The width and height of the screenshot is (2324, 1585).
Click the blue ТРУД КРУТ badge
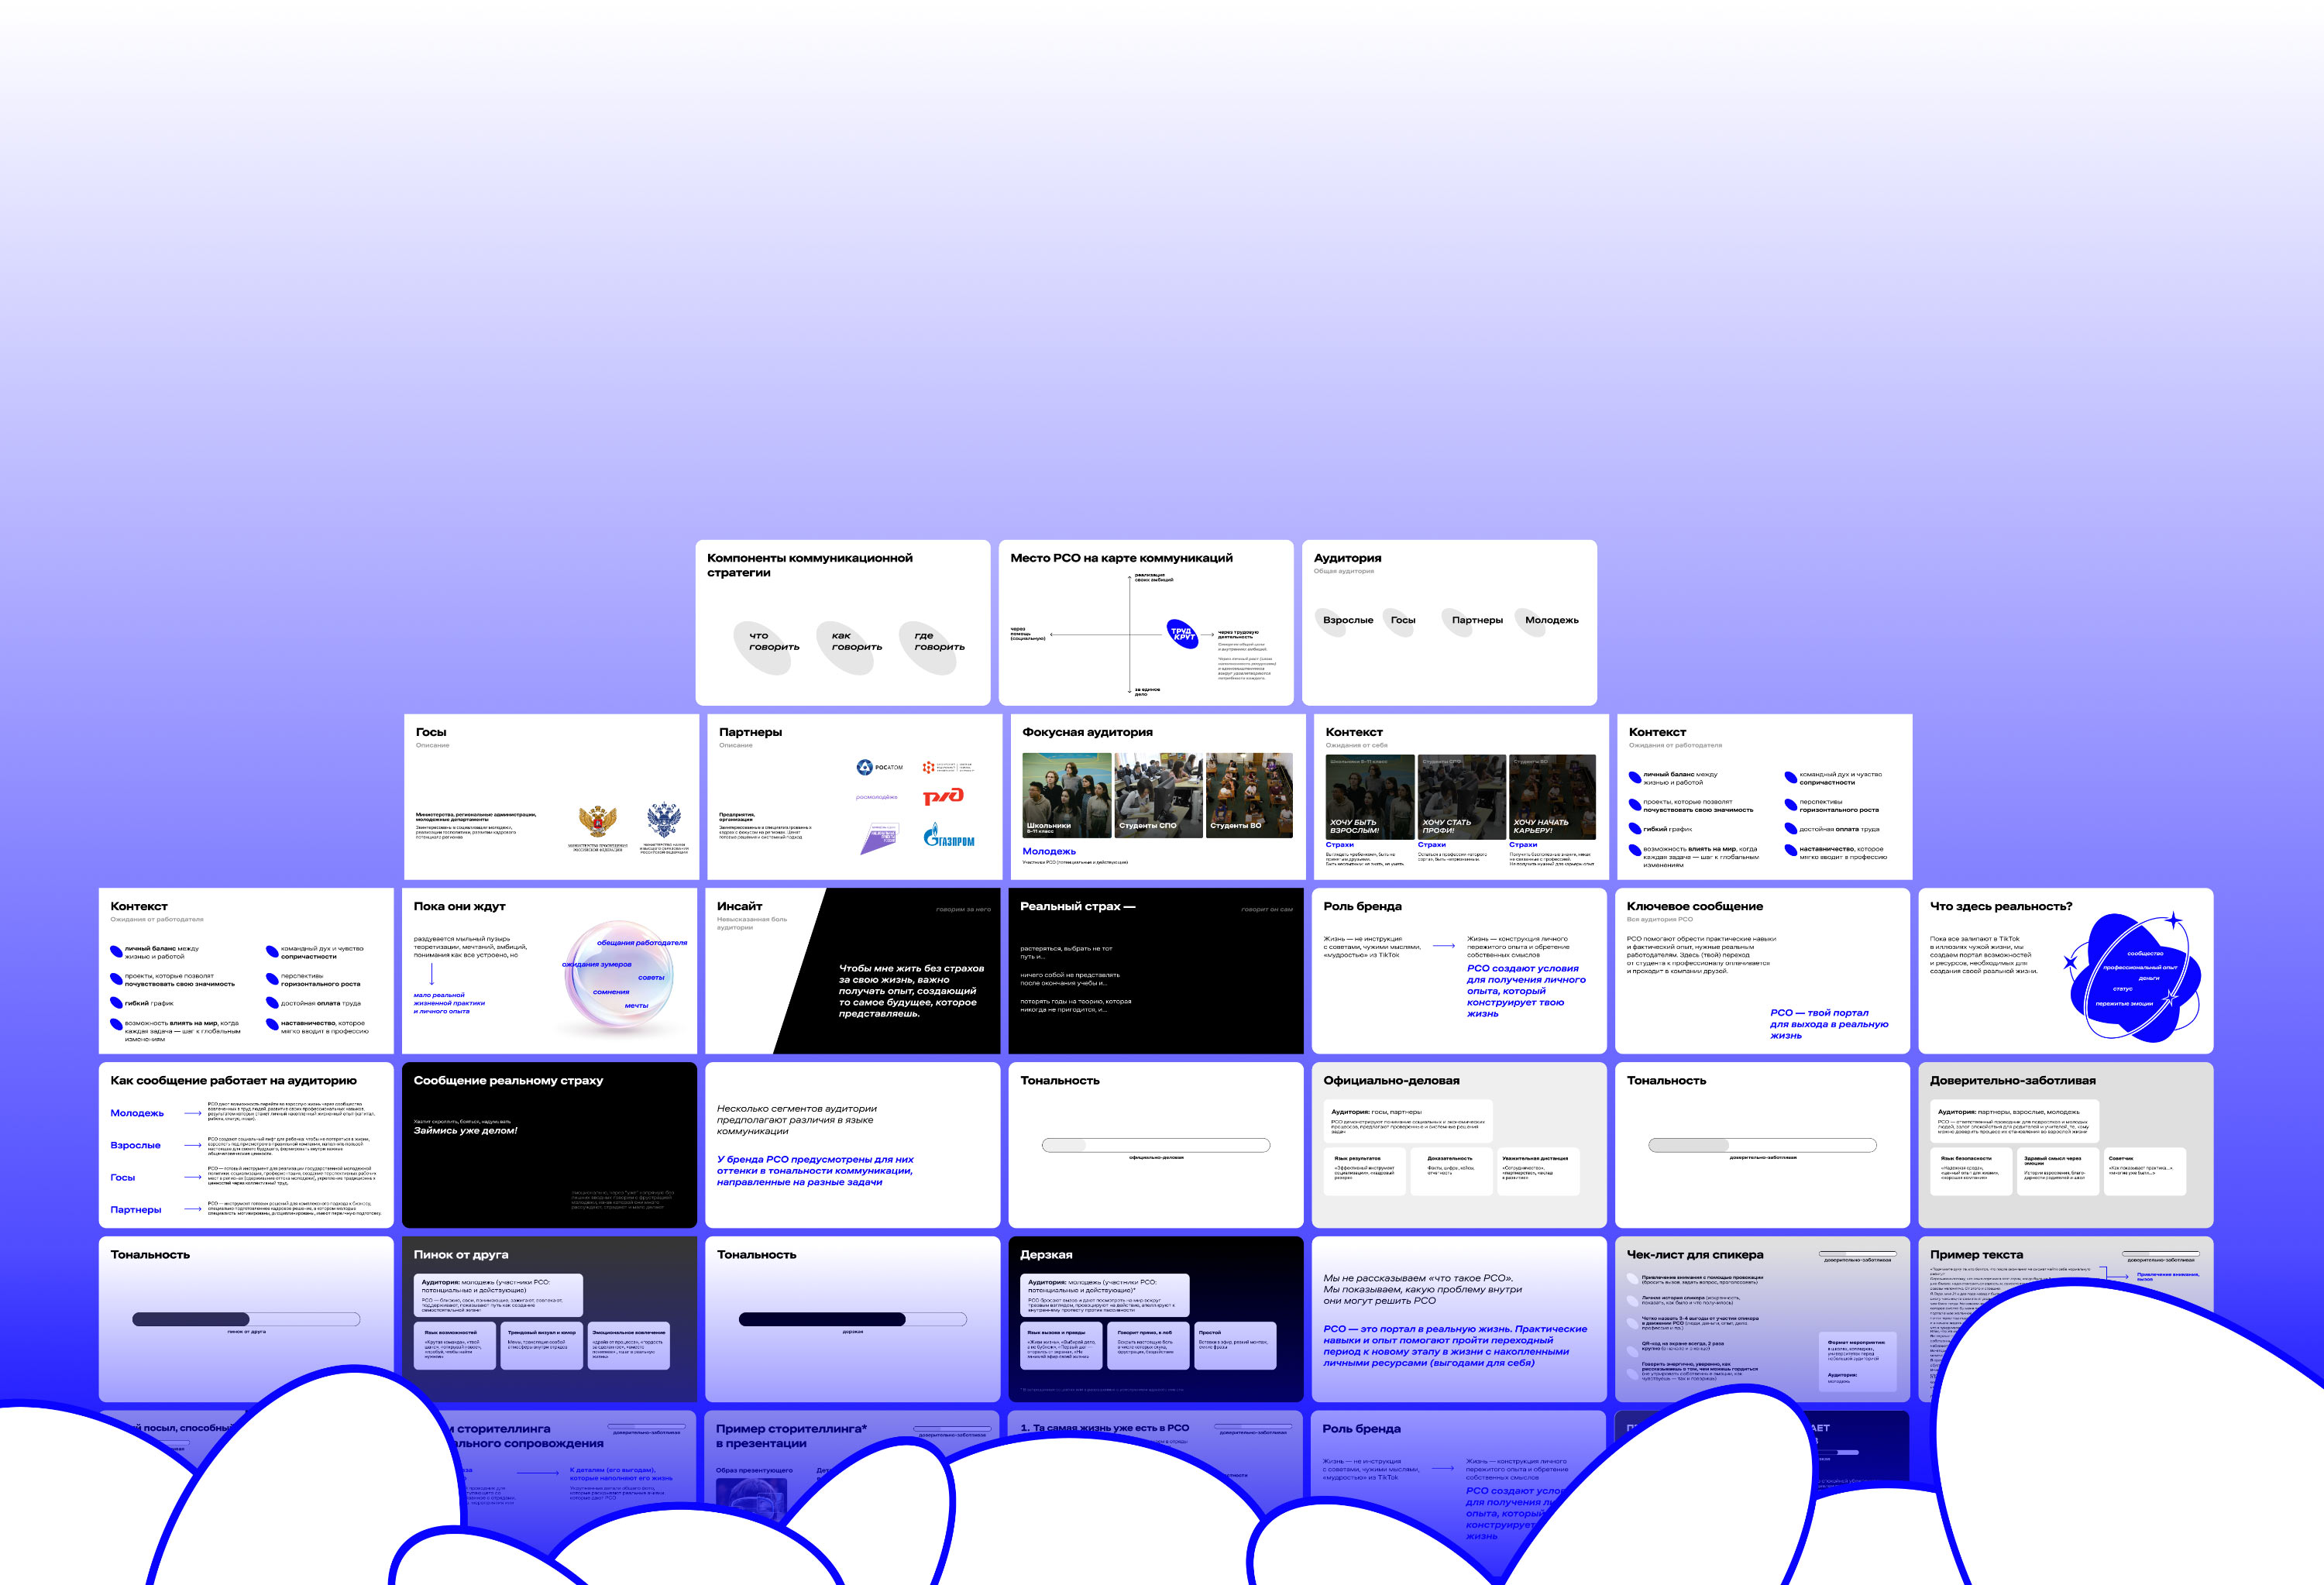click(x=1183, y=634)
